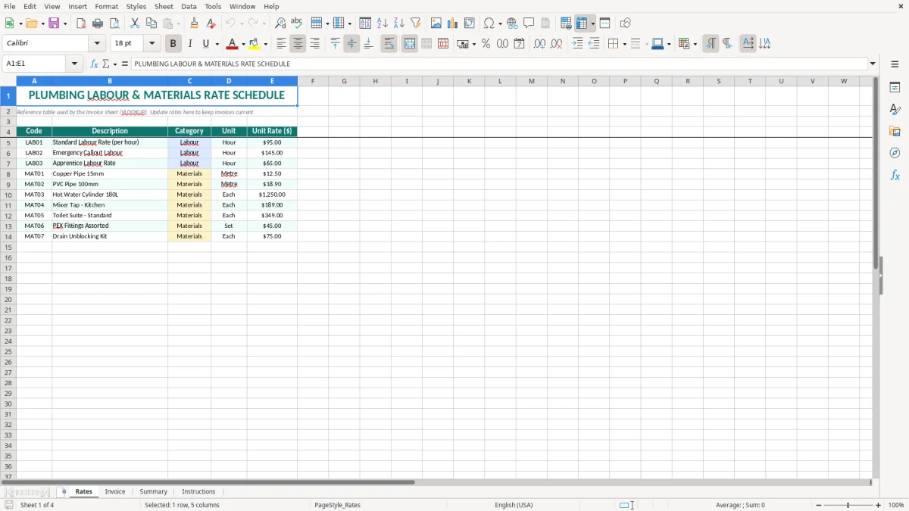Click the formula input line
909x511 pixels.
point(499,64)
